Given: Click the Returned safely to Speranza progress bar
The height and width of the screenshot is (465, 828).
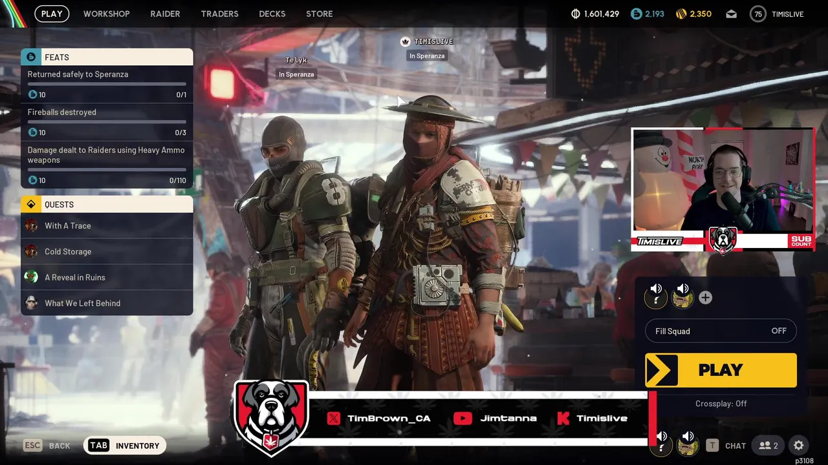Looking at the screenshot, I should coord(107,84).
